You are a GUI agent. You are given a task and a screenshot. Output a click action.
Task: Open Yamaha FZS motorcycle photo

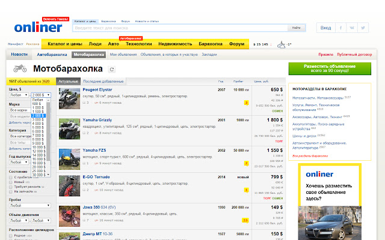click(x=70, y=159)
